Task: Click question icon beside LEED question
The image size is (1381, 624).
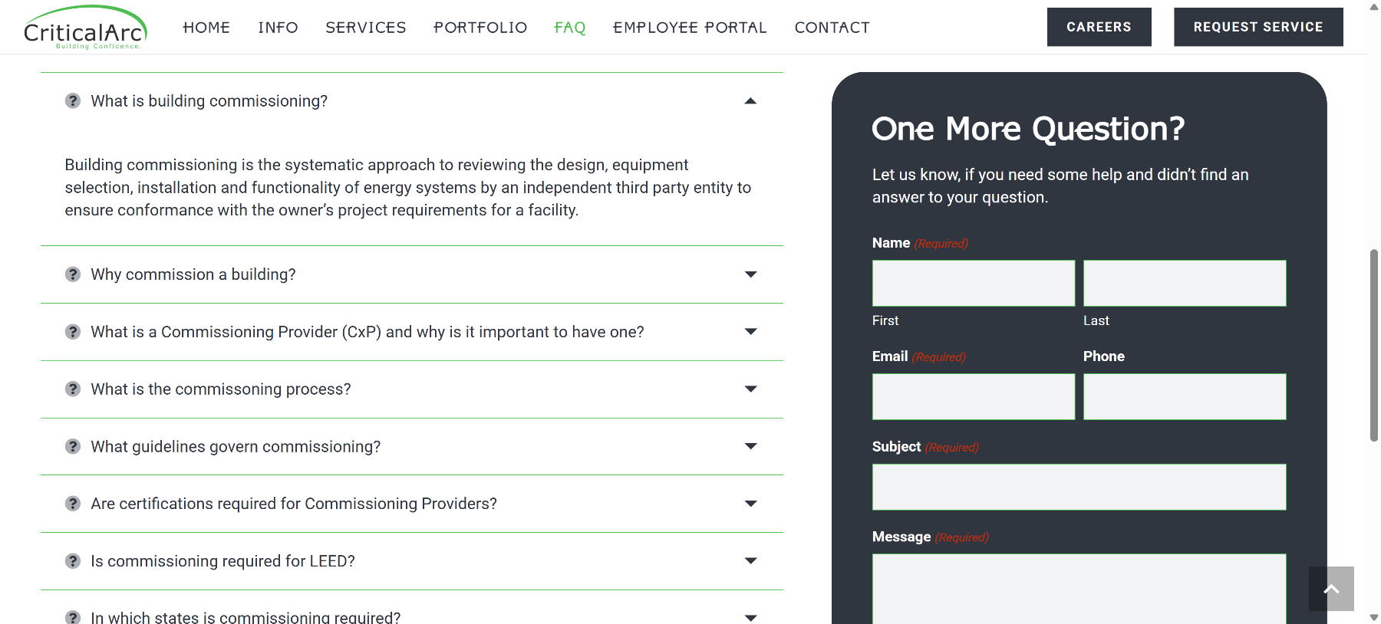Action: [x=73, y=561]
